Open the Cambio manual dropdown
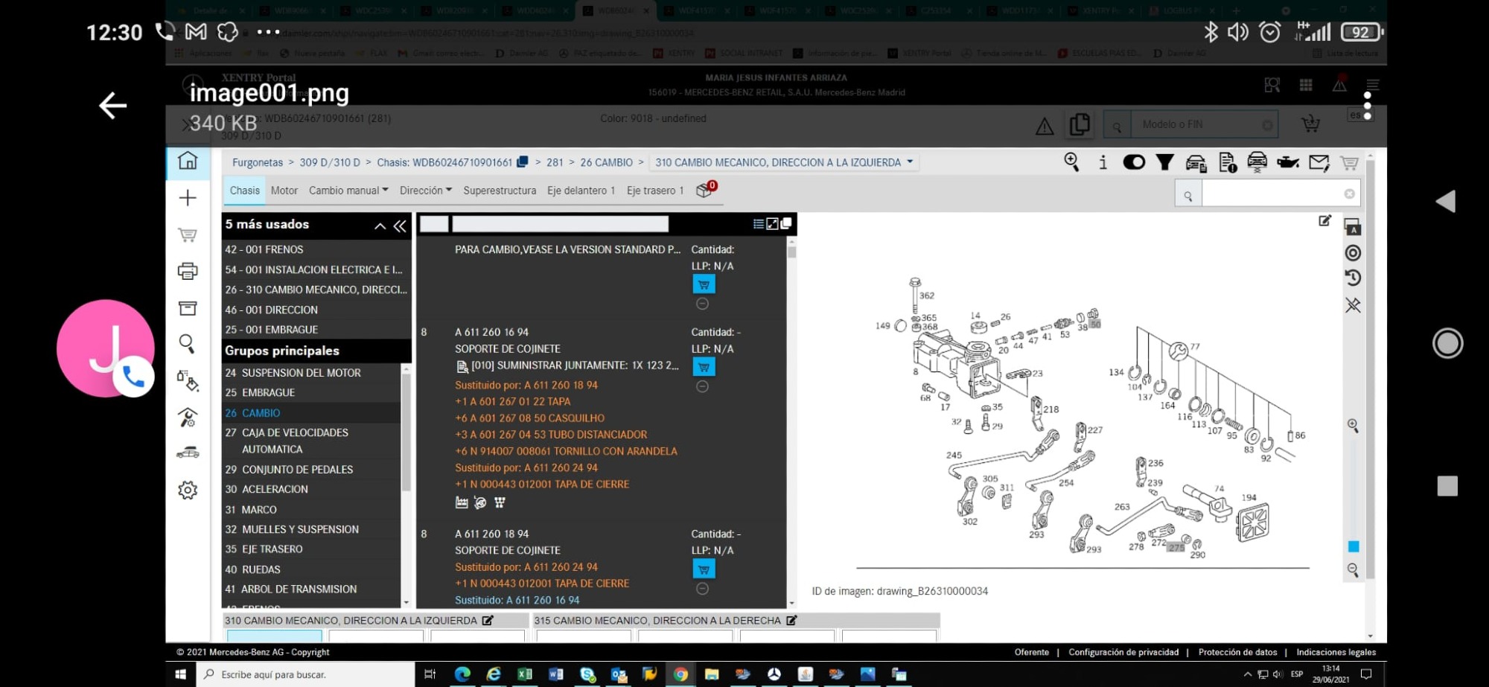This screenshot has height=687, width=1489. [348, 191]
